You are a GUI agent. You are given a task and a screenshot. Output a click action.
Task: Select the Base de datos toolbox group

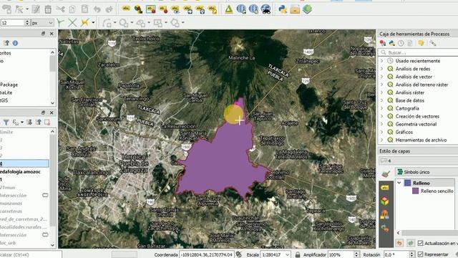coord(410,100)
